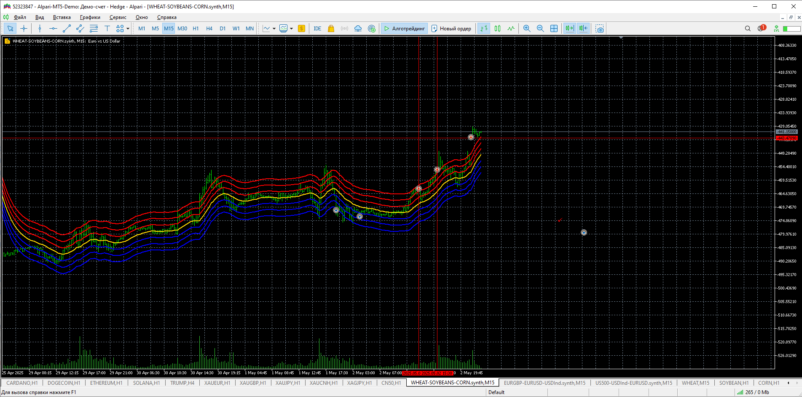Switch chart to M1 timeframe
The width and height of the screenshot is (802, 397).
(x=142, y=29)
